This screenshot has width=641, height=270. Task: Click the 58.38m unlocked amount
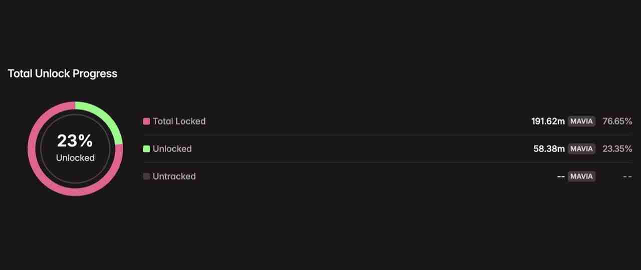(549, 148)
